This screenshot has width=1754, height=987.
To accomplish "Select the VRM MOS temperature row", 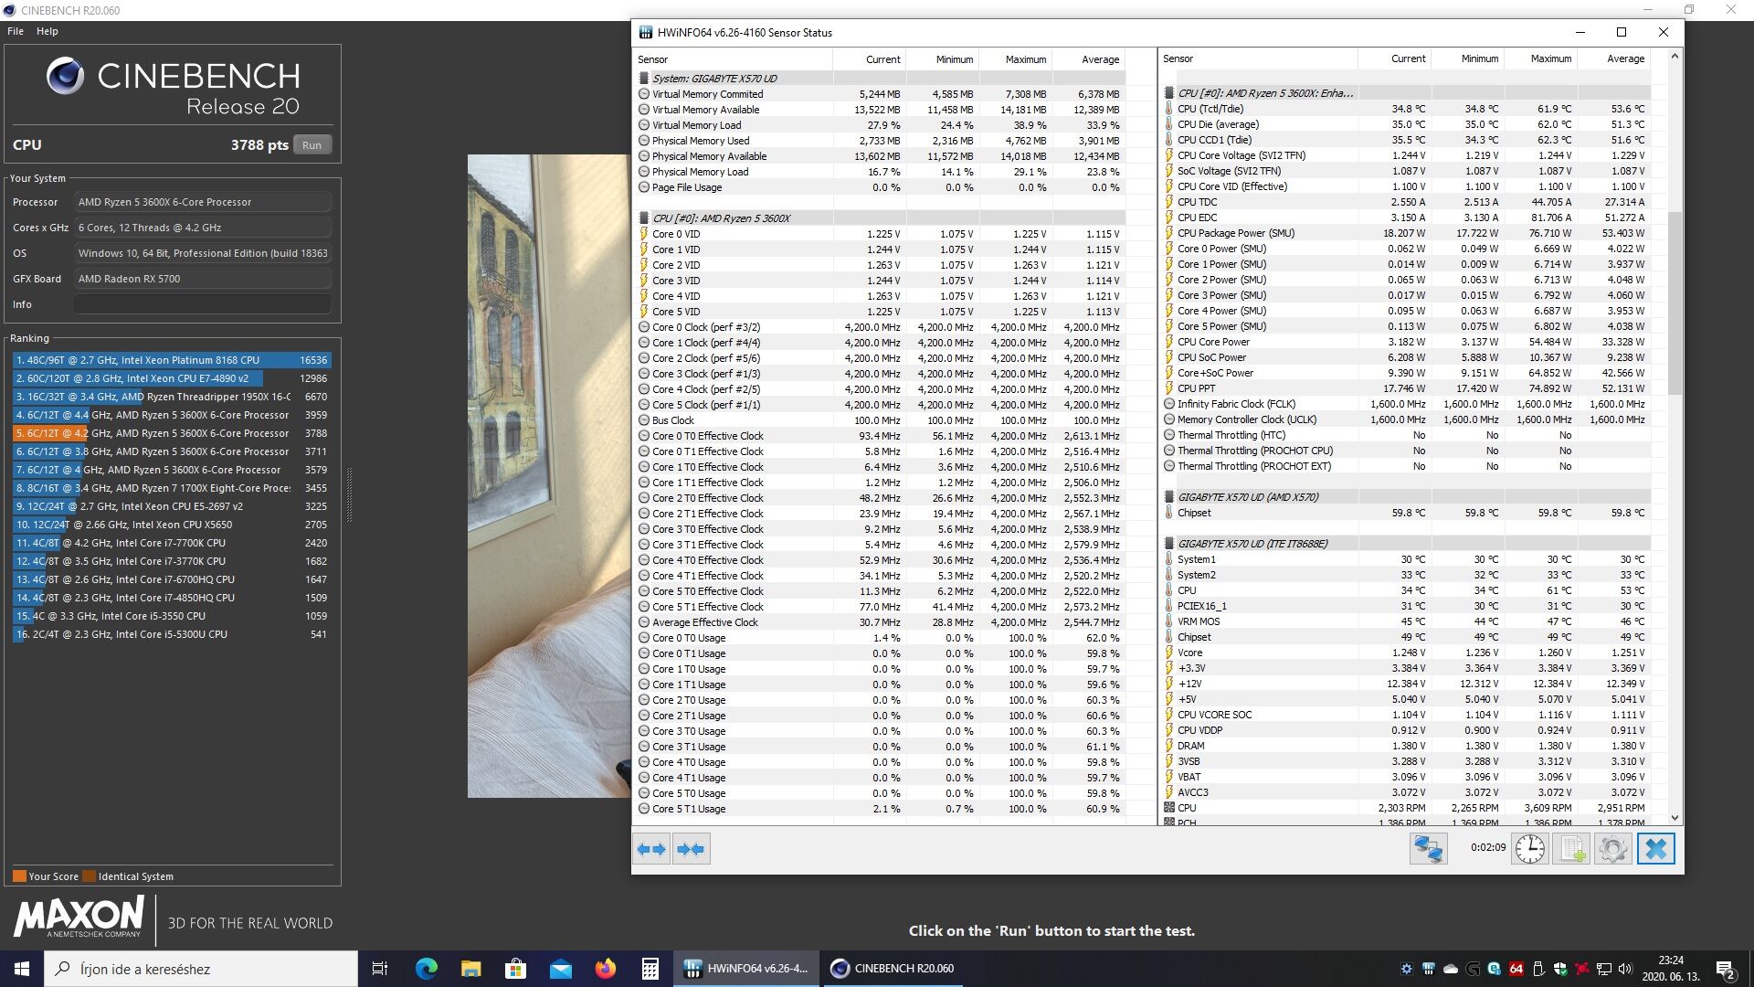I will pos(1406,621).
